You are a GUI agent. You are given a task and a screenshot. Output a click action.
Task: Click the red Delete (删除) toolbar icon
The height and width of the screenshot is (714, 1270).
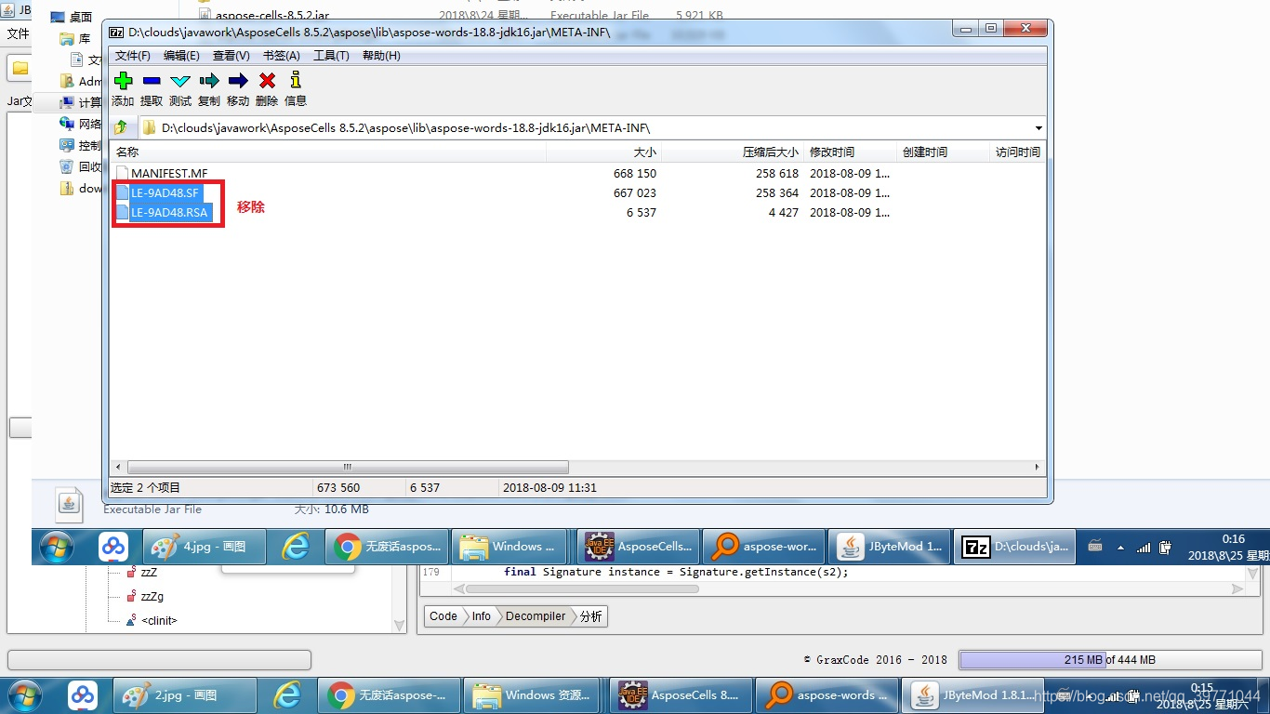tap(267, 81)
